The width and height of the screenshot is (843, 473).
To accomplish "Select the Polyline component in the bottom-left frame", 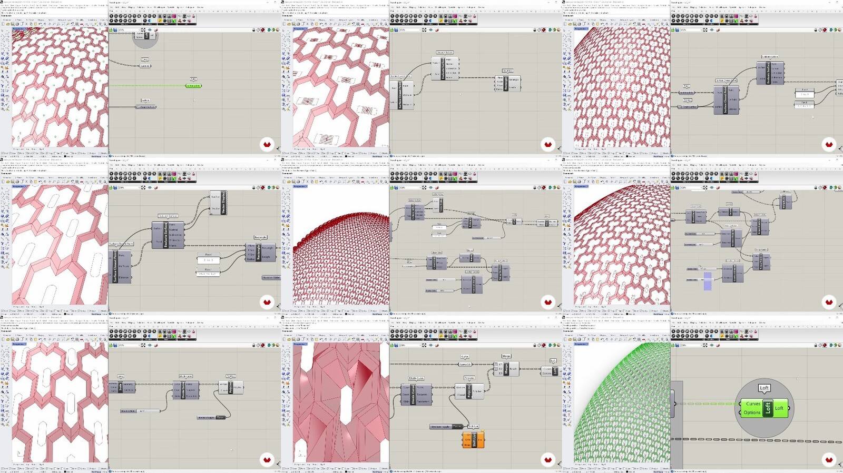I will click(231, 387).
